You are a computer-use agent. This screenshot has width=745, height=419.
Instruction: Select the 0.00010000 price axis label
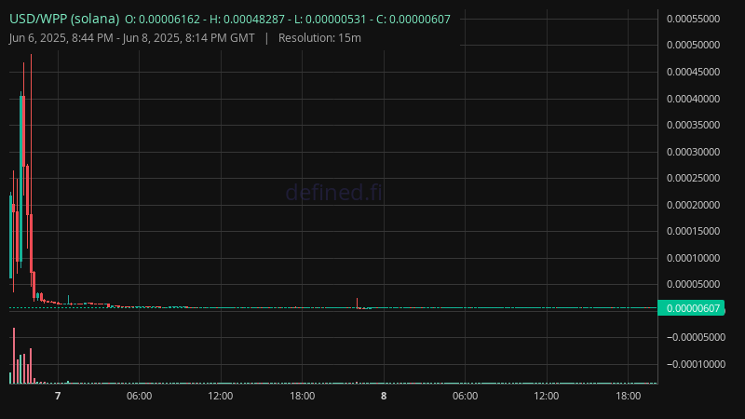693,259
